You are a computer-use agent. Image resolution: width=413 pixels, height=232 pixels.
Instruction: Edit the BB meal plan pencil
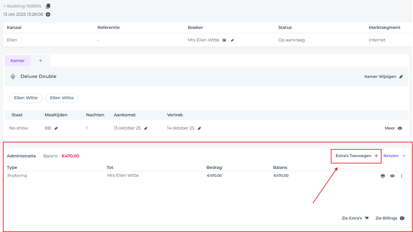click(x=56, y=128)
